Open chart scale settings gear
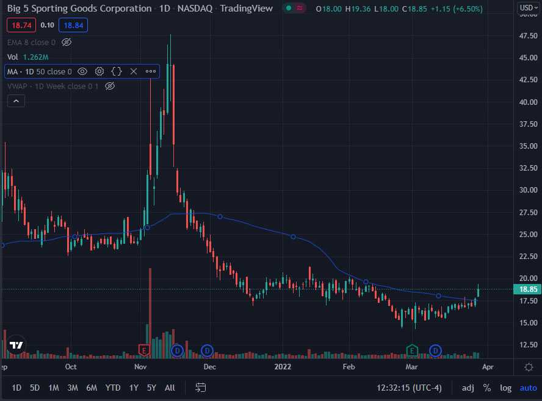The image size is (542, 401). point(529,367)
